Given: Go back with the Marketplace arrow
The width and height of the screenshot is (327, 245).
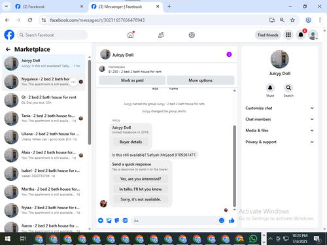Looking at the screenshot, I should (x=8, y=50).
